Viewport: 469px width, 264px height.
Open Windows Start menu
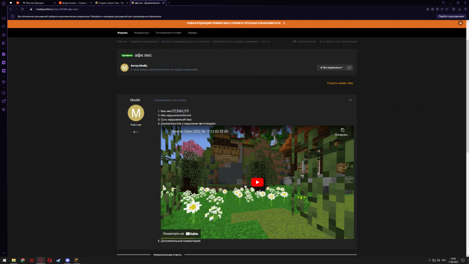coord(4,260)
